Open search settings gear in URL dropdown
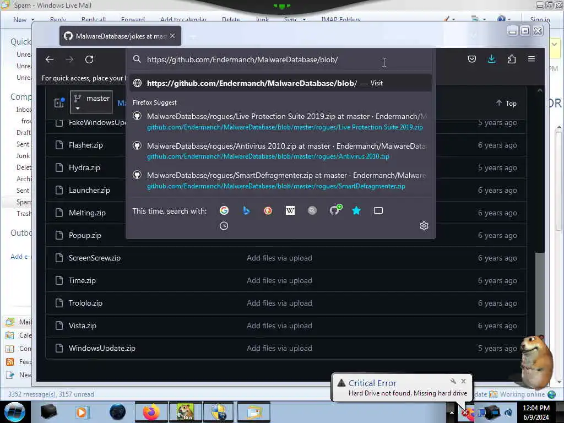The height and width of the screenshot is (423, 564). (424, 226)
